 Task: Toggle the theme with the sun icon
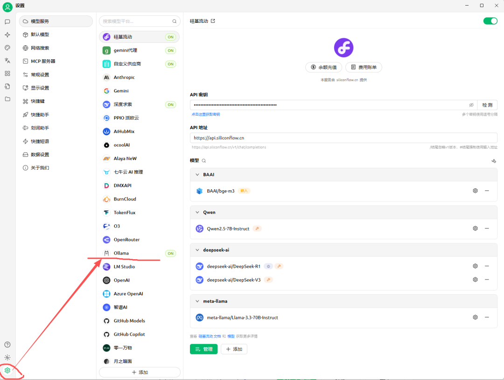(x=7, y=358)
